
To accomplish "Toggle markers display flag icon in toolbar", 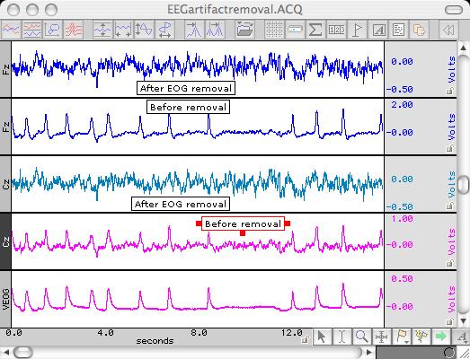I will (x=358, y=30).
